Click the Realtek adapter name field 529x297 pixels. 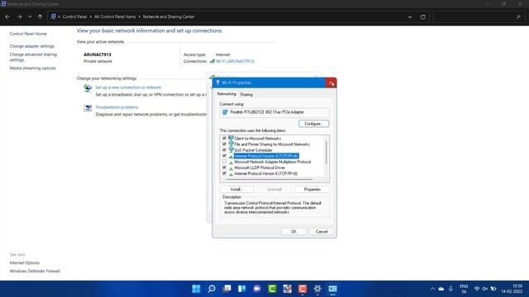click(x=274, y=112)
